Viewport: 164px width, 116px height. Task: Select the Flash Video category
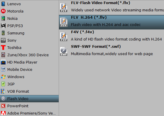coord(29,99)
